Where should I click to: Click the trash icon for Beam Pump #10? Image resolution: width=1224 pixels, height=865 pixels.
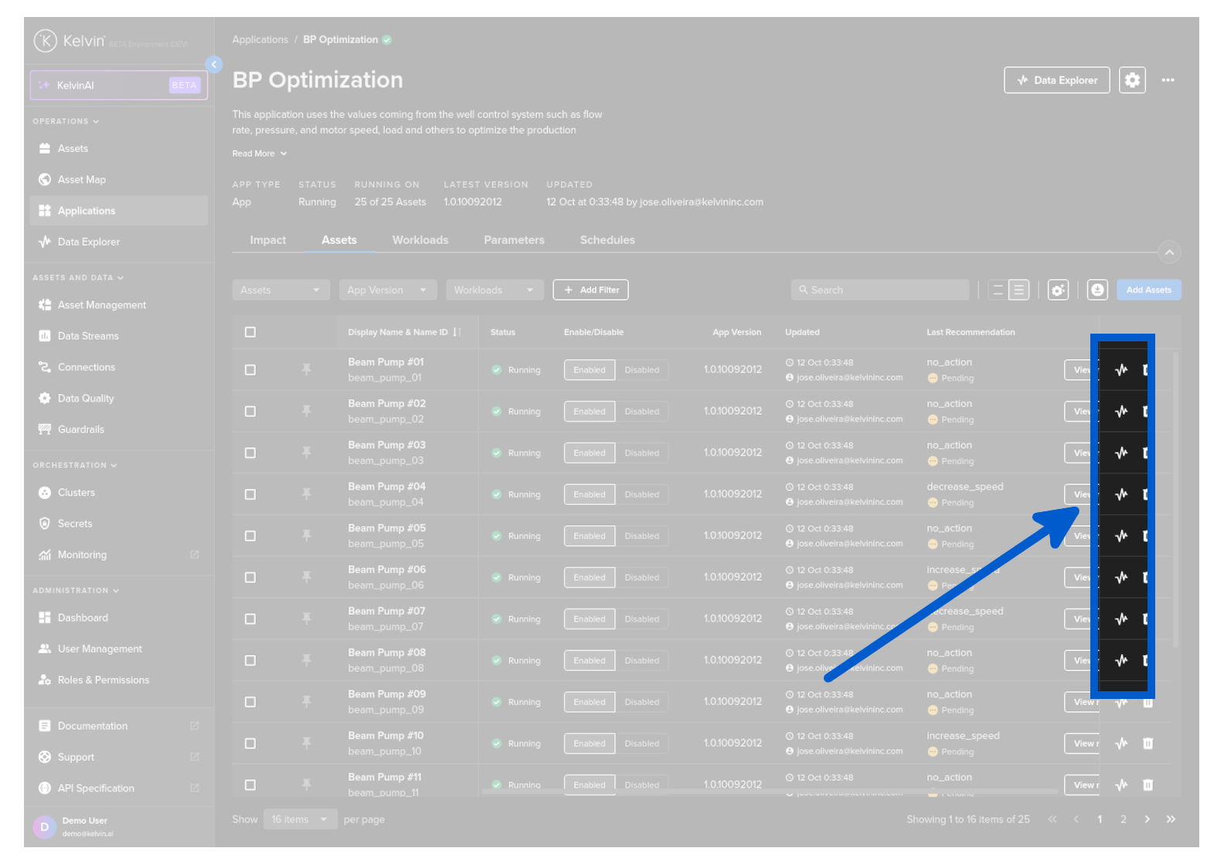pos(1147,744)
